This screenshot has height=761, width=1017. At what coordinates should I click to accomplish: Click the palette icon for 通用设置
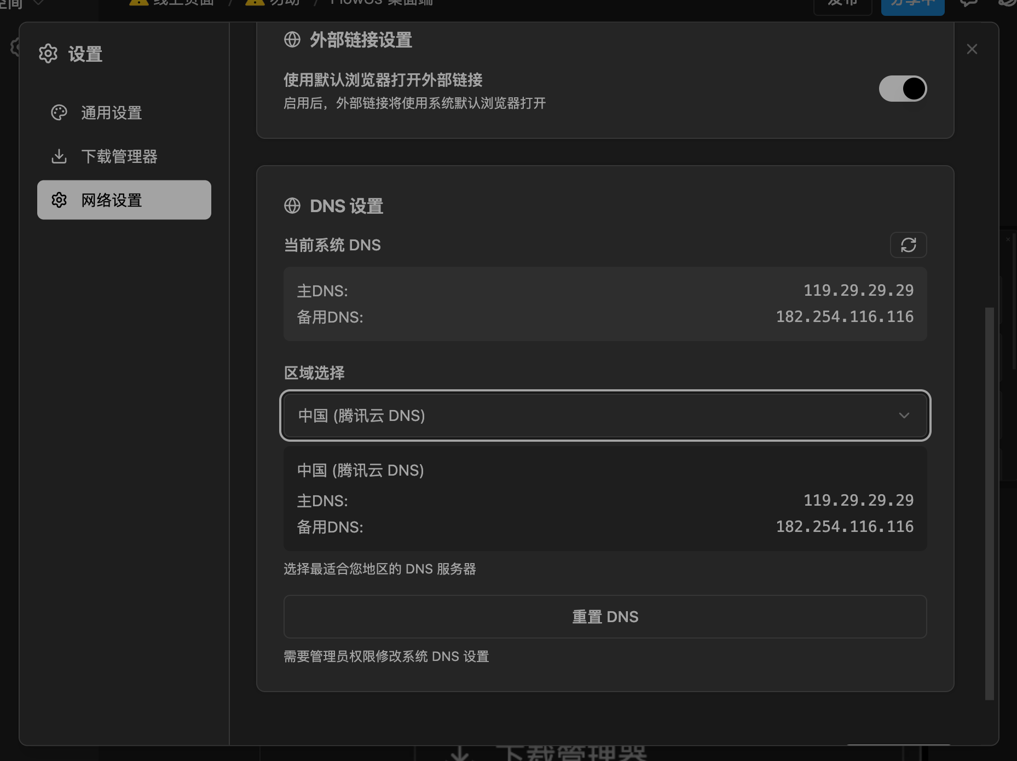59,113
